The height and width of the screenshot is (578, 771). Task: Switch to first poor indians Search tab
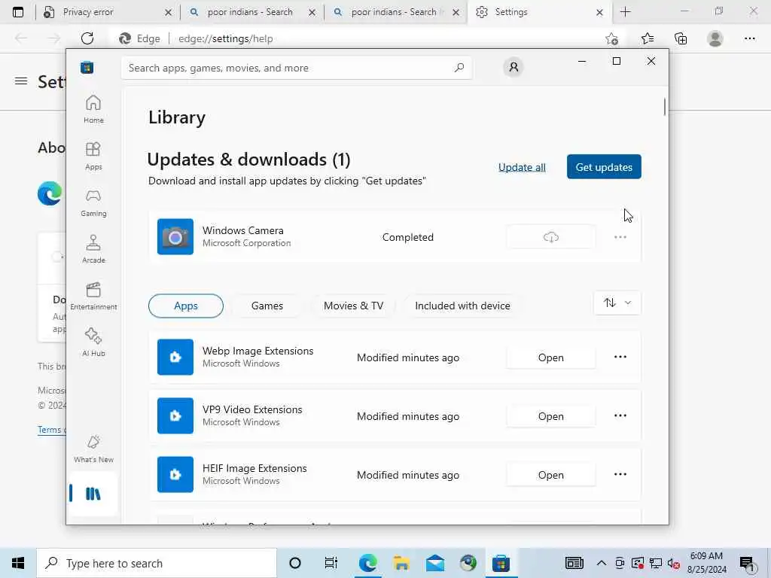coord(251,12)
